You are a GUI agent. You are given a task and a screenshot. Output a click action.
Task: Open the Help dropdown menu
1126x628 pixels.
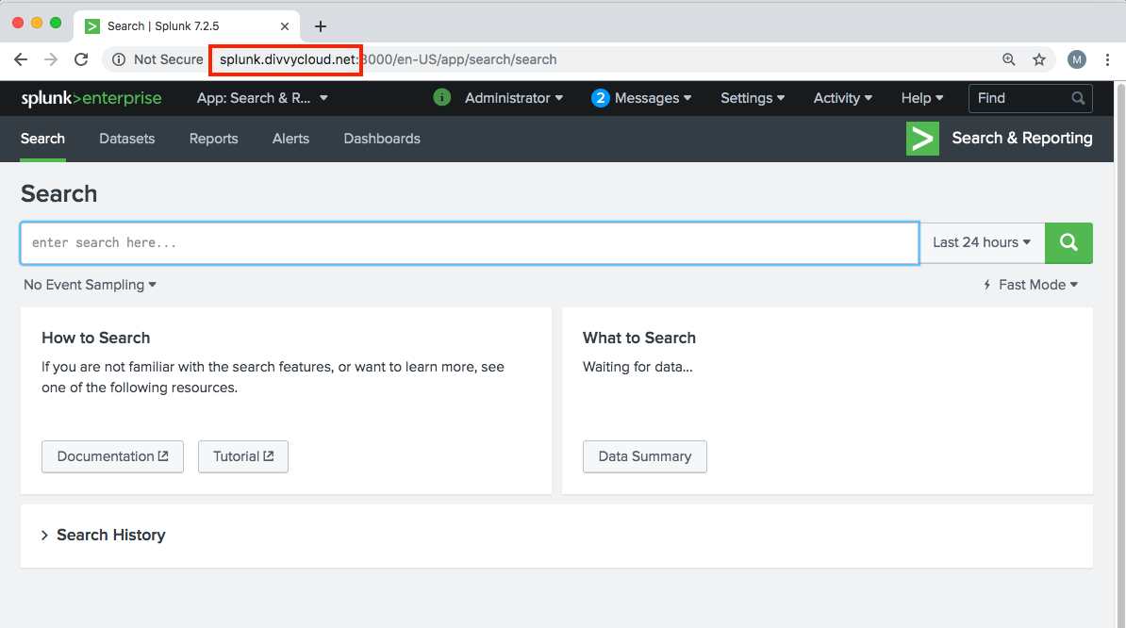pyautogui.click(x=922, y=98)
